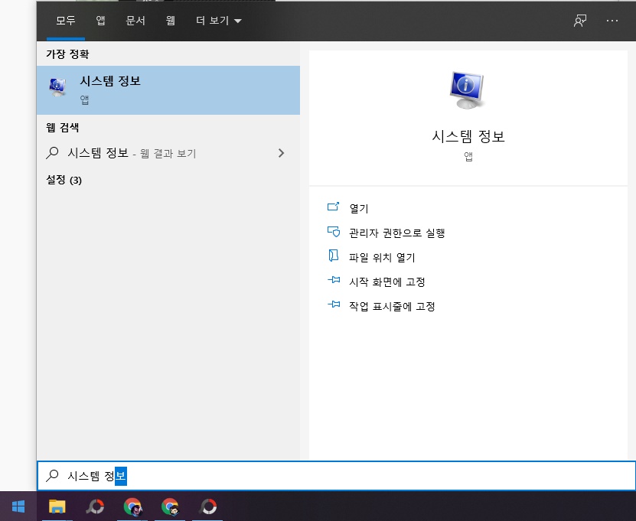This screenshot has width=636, height=521.
Task: Click the 작업 표시줄에 고정 pin icon
Action: pyautogui.click(x=334, y=304)
